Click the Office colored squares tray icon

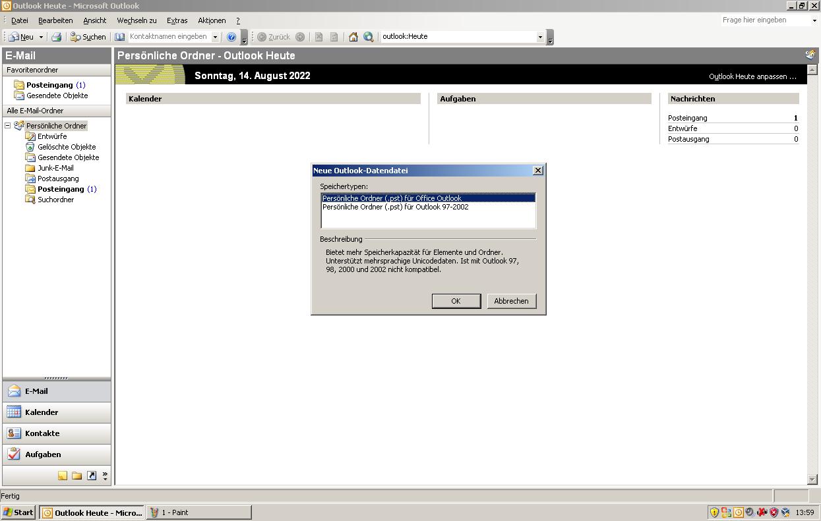[726, 512]
